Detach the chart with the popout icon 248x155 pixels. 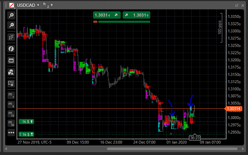coord(236,6)
